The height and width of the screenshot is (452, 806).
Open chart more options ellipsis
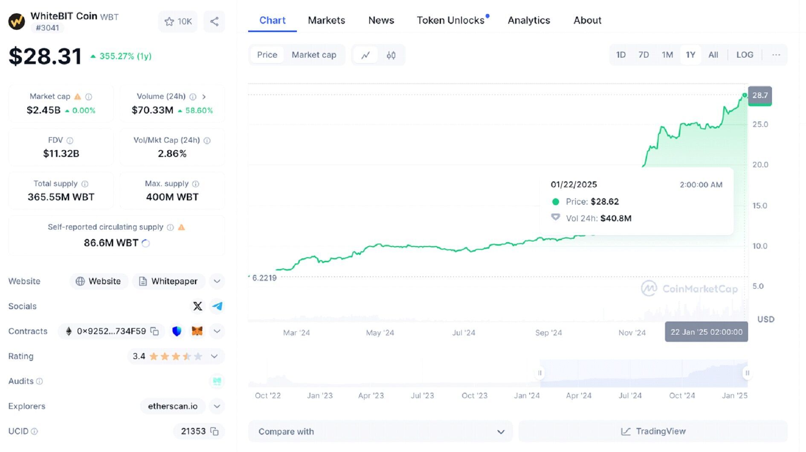[x=776, y=55]
